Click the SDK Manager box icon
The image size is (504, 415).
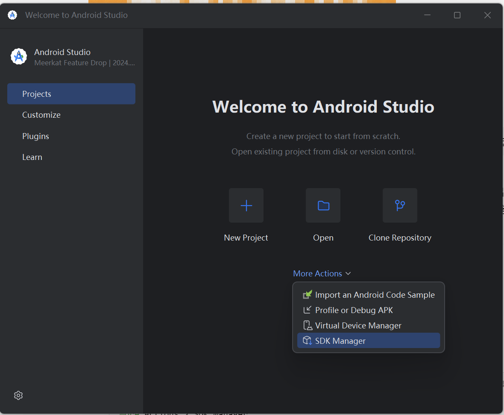click(x=307, y=340)
